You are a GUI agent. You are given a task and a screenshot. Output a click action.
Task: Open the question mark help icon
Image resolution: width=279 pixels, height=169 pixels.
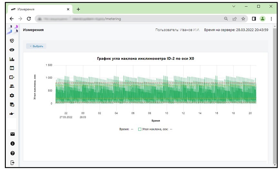pos(13,153)
